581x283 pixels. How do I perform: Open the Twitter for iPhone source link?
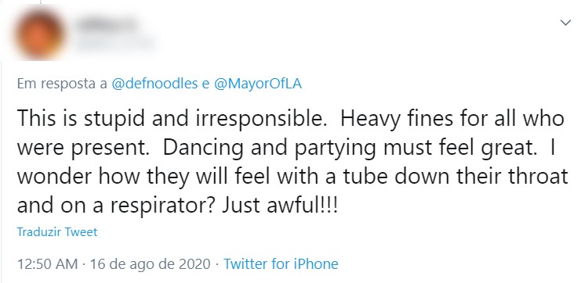pos(281,264)
